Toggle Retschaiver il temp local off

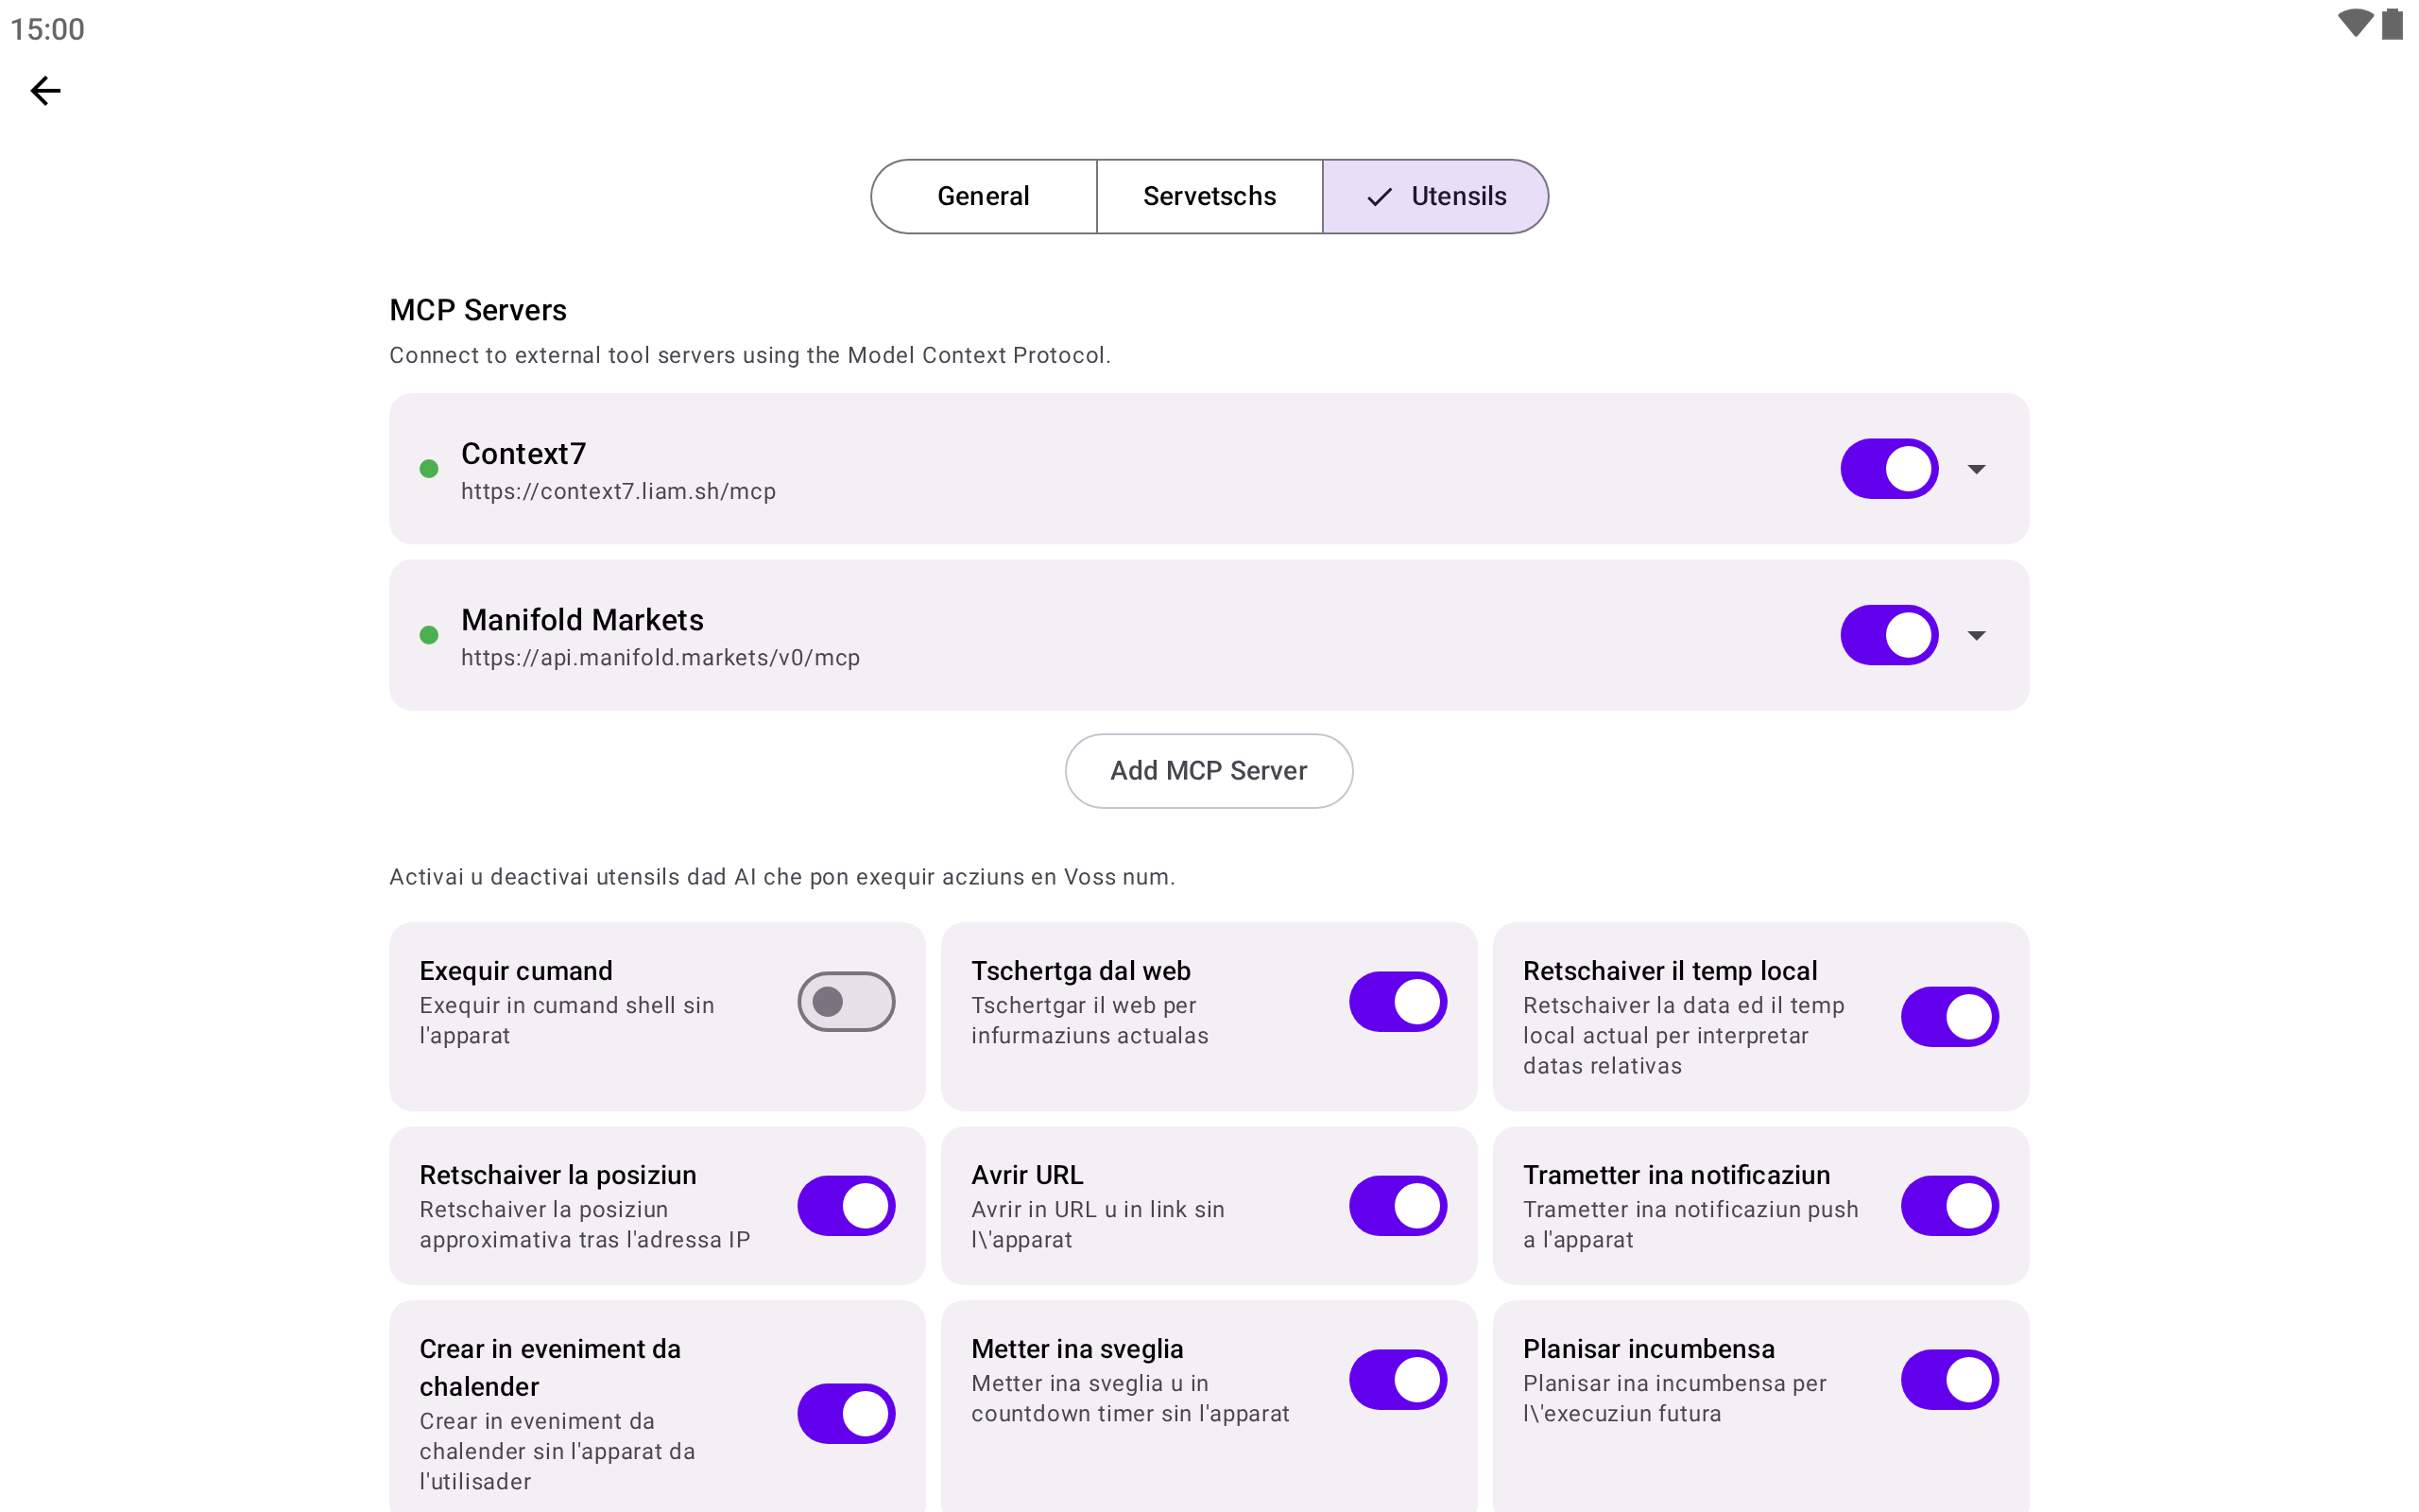[x=1949, y=1017]
